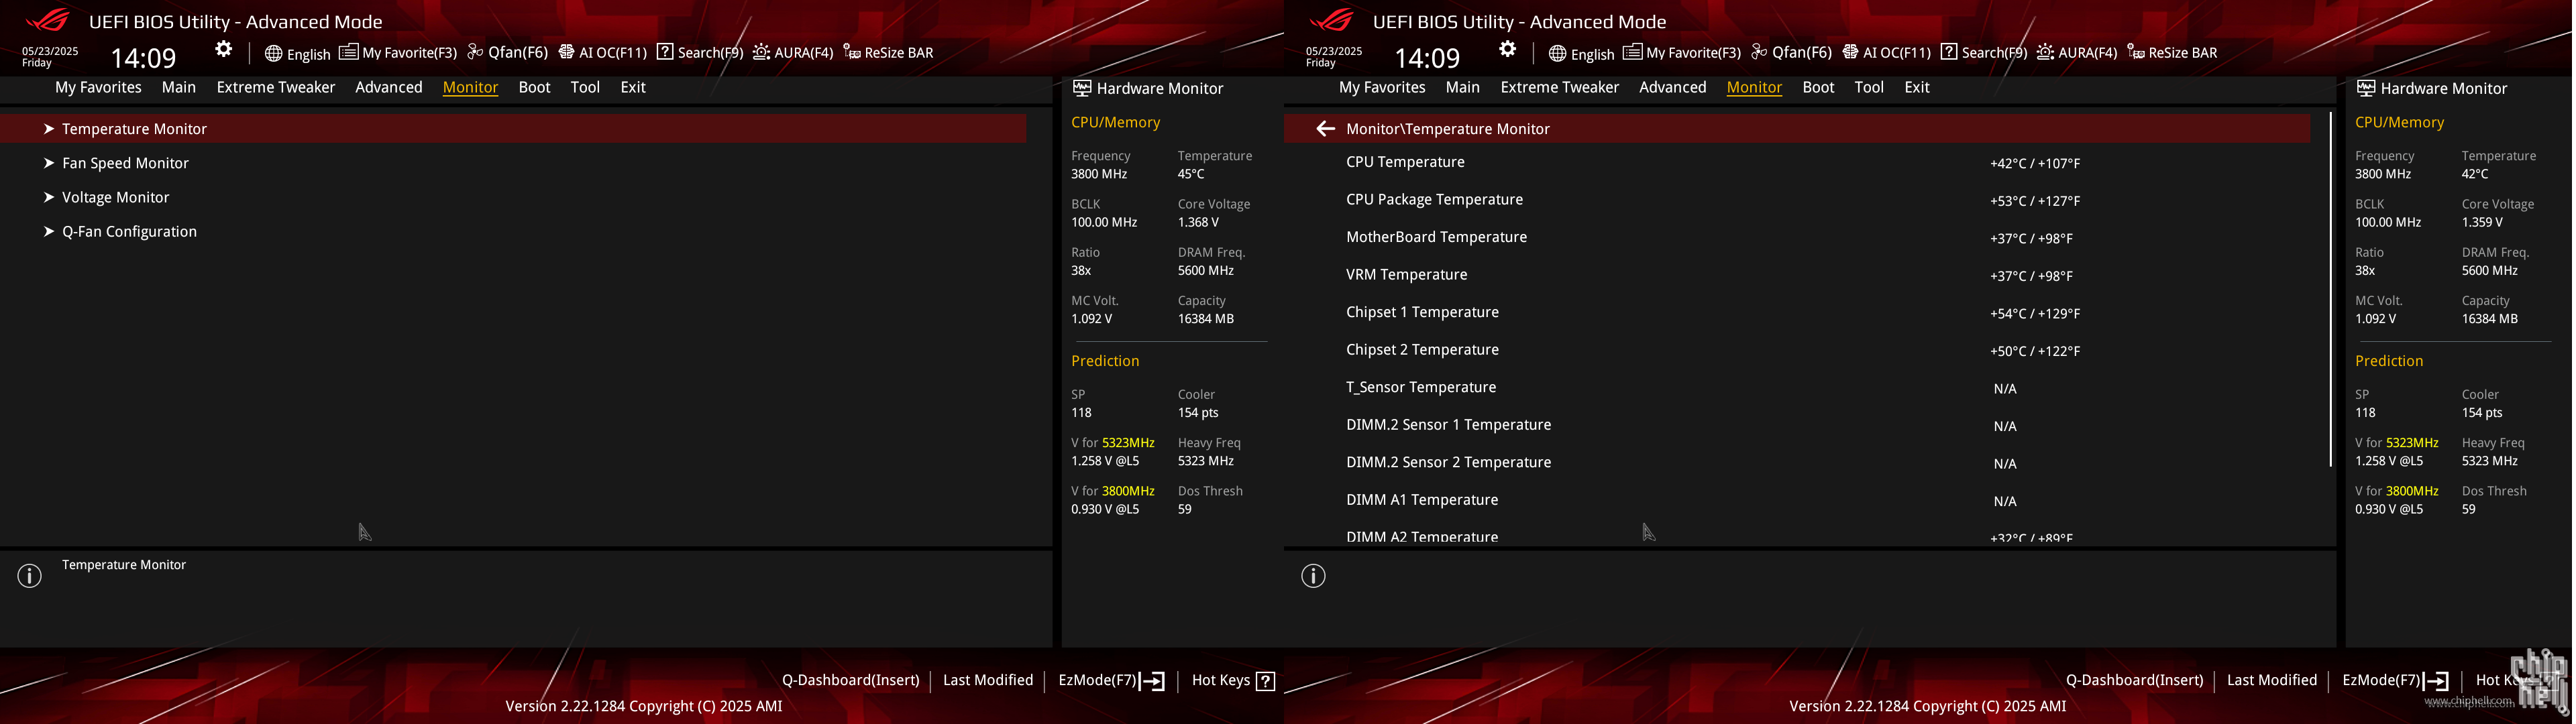The height and width of the screenshot is (724, 2576).
Task: Open Q-Dashboard(Insert) in right BIOS screen
Action: tap(2134, 680)
